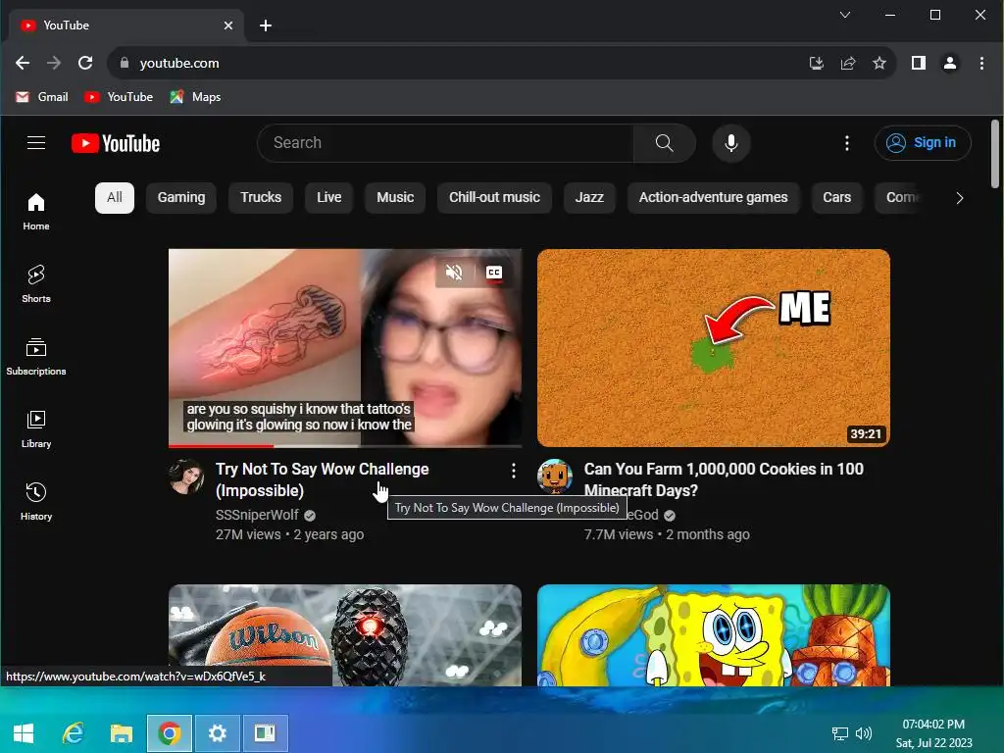Select the Trucks category chip
This screenshot has height=753, width=1004.
coord(261,197)
